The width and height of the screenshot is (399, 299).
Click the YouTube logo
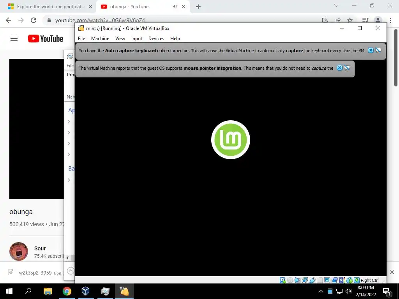[x=46, y=39]
